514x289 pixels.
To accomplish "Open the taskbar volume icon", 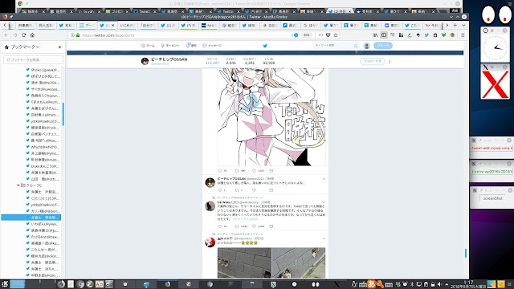I will tap(439, 284).
